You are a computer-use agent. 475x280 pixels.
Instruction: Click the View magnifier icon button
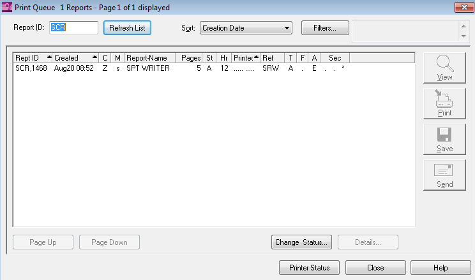pyautogui.click(x=444, y=68)
